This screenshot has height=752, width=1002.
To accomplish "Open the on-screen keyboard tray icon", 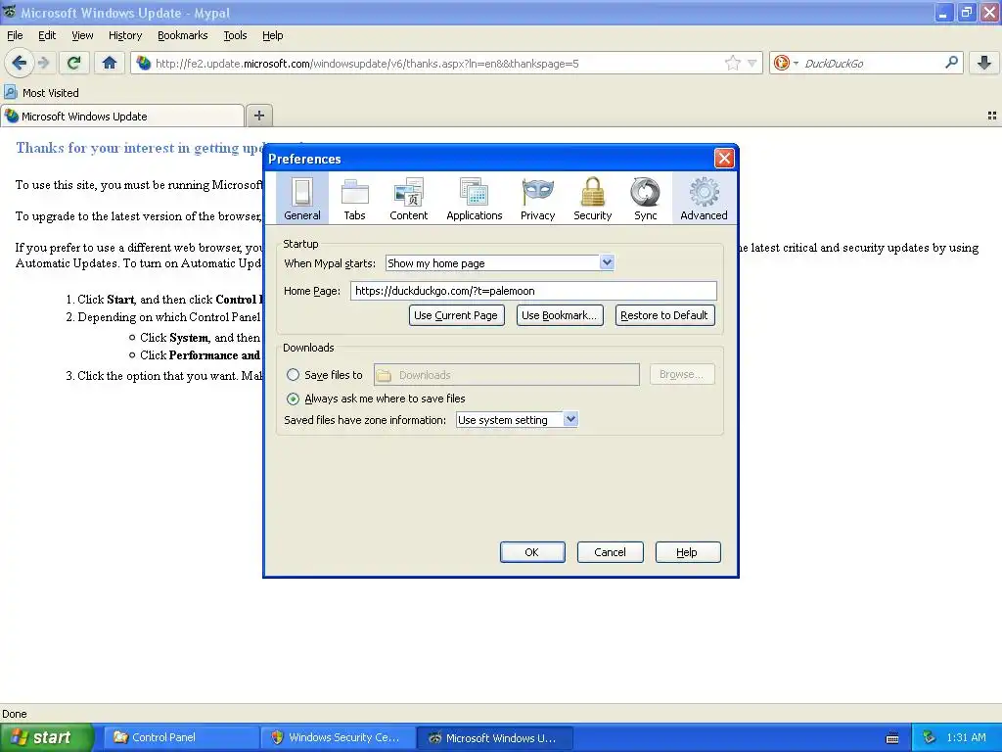I will [x=892, y=738].
